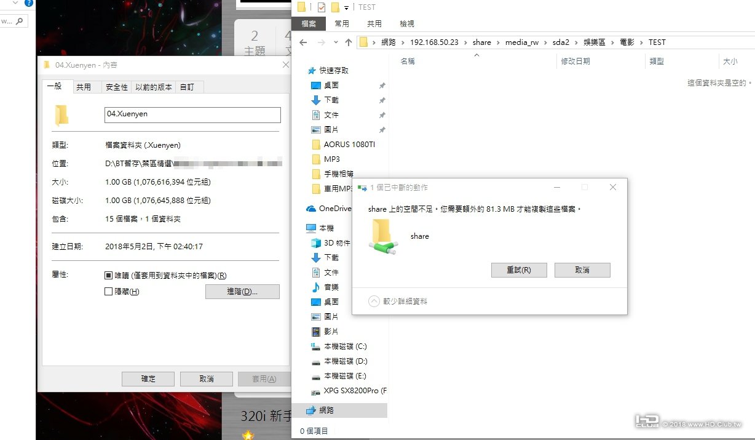Click 娛樂區 in the address path
Image resolution: width=755 pixels, height=440 pixels.
[594, 42]
